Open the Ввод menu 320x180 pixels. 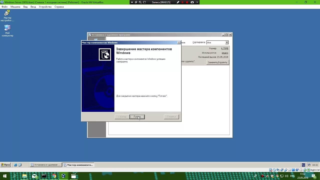[33, 7]
